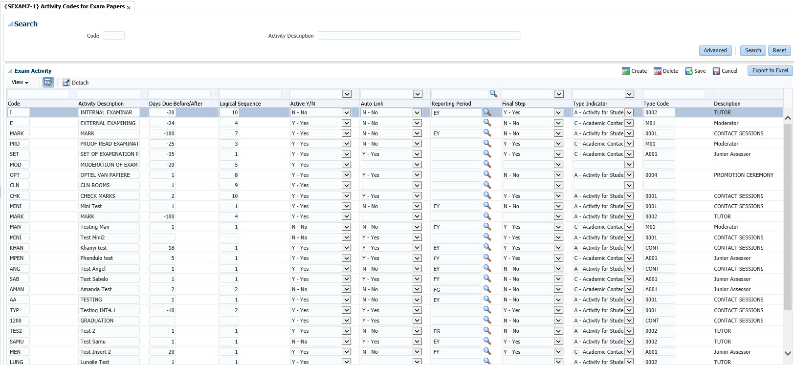The image size is (794, 365).
Task: Click the table vertical scrollbar down arrow
Action: 787,353
